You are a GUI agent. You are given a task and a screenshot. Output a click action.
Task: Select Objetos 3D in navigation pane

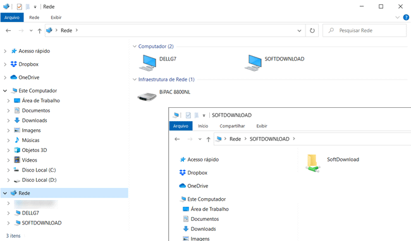pos(34,150)
